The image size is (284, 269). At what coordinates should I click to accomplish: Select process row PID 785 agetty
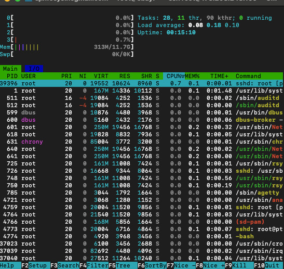[141, 193]
